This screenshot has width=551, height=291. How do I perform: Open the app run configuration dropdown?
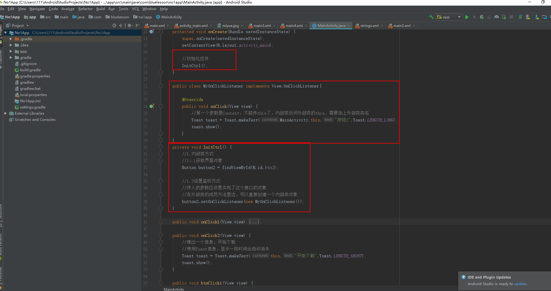click(449, 17)
